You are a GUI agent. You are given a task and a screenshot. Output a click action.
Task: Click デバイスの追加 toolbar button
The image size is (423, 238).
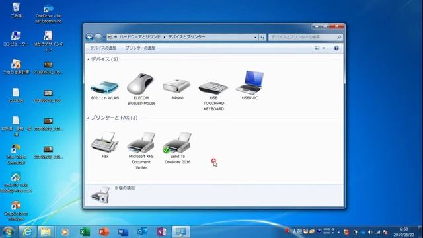coord(103,48)
